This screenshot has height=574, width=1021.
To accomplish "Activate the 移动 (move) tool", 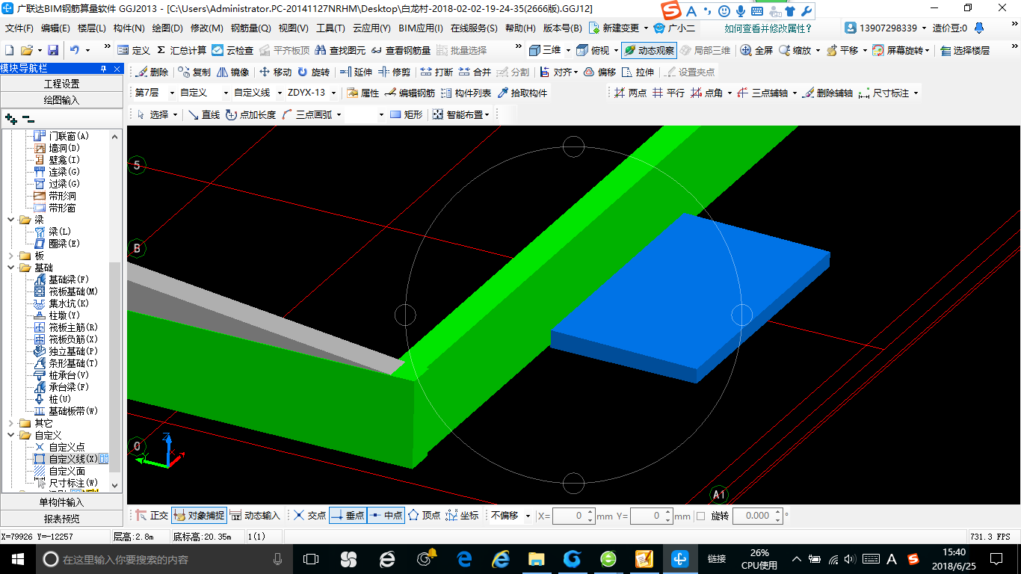I will (275, 72).
